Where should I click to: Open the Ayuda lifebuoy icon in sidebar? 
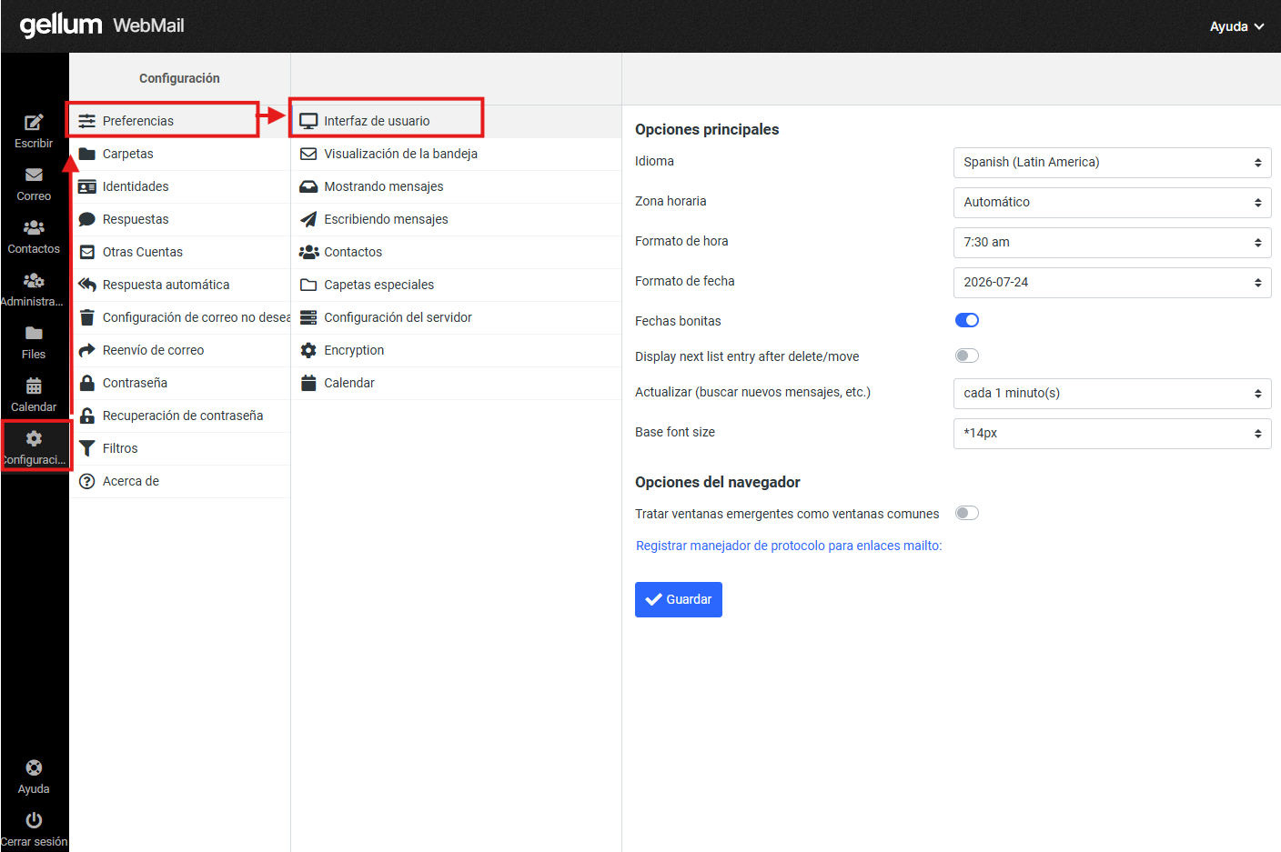pos(34,767)
